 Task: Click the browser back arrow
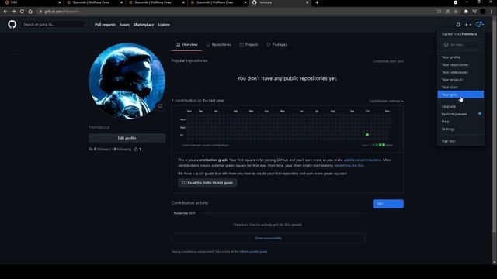pyautogui.click(x=5, y=12)
